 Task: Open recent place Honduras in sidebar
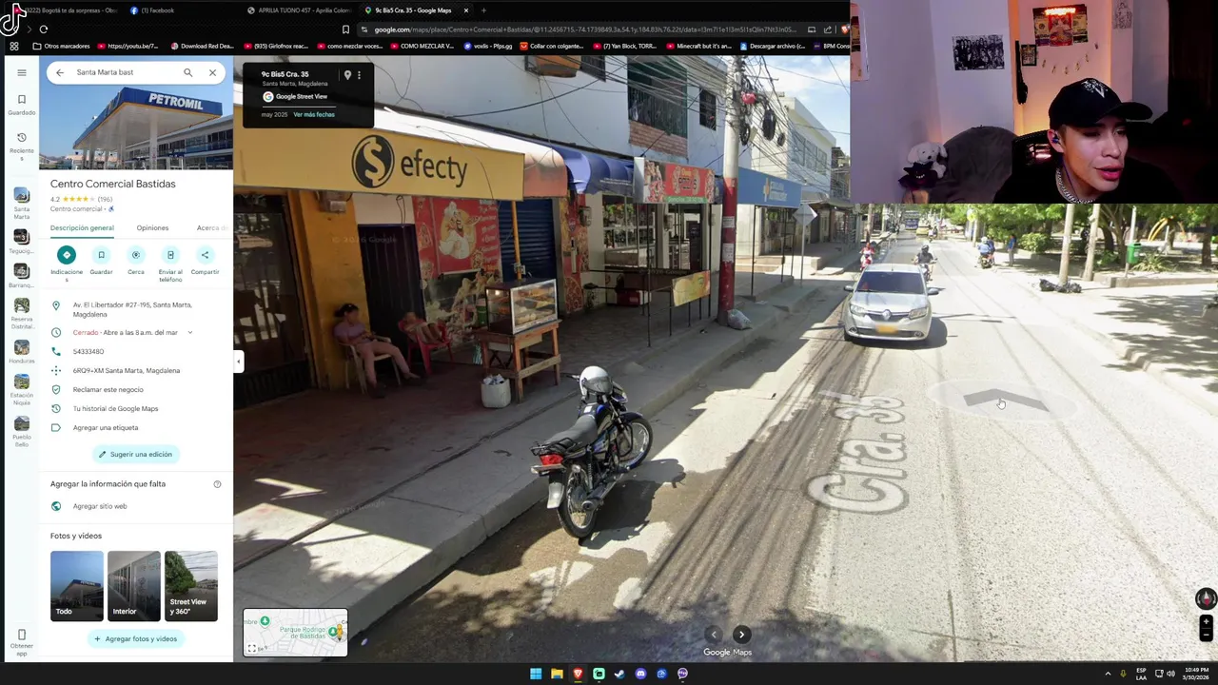tap(21, 352)
